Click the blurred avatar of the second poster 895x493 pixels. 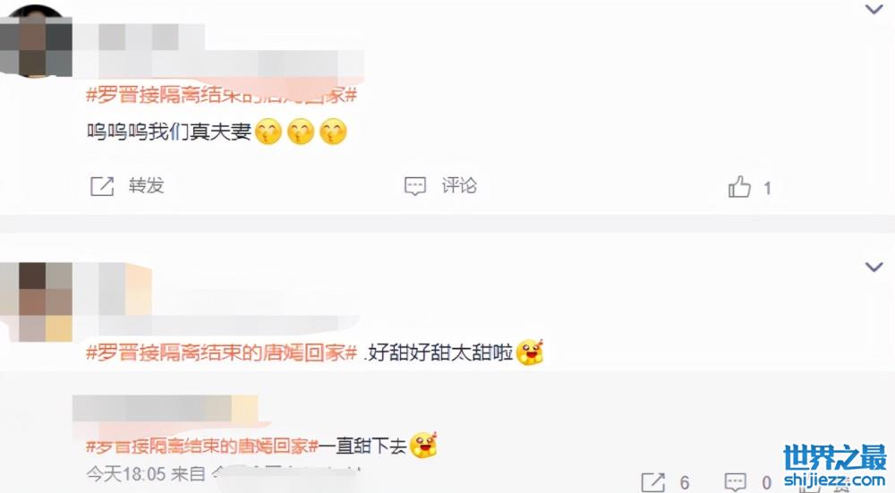36,302
